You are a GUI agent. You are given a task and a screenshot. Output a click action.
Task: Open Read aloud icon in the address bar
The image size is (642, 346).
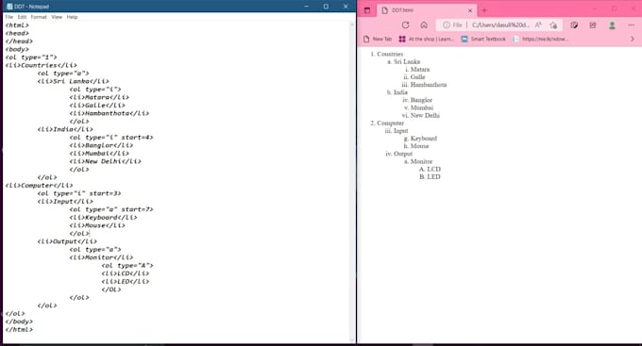click(538, 25)
